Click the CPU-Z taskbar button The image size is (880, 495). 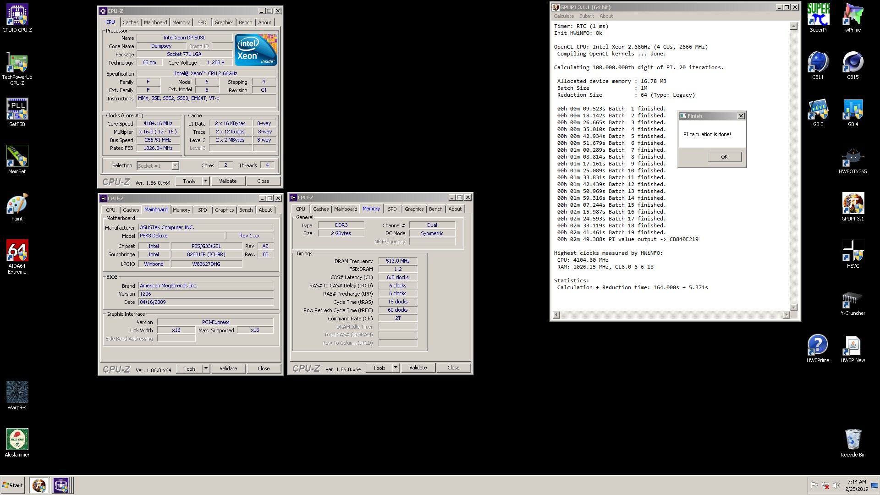point(61,485)
